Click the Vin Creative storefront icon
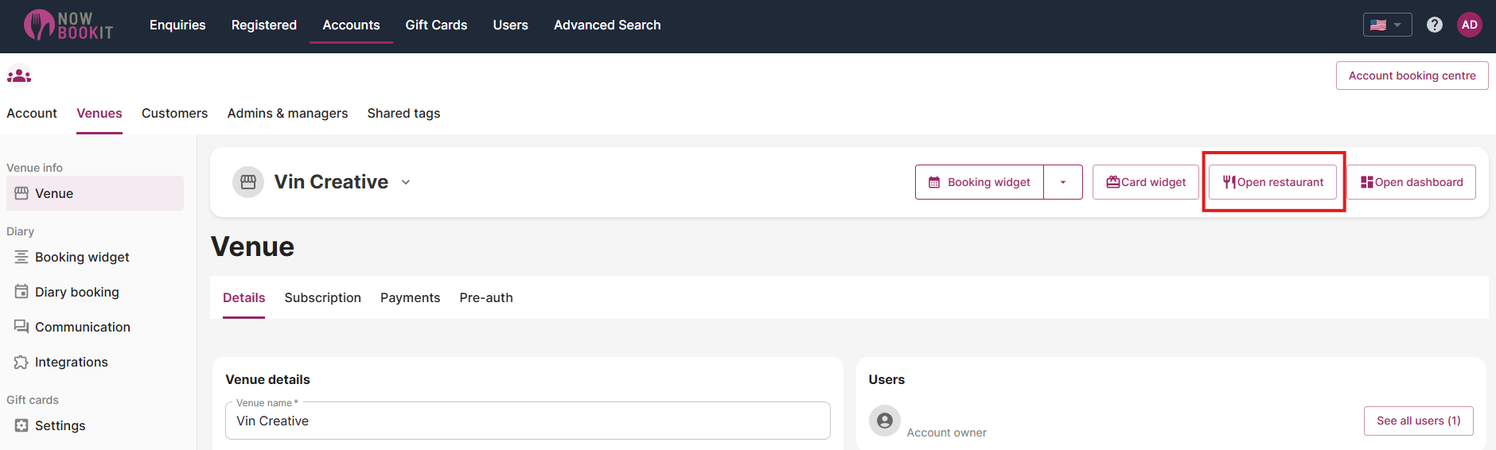This screenshot has height=450, width=1496. click(x=248, y=182)
